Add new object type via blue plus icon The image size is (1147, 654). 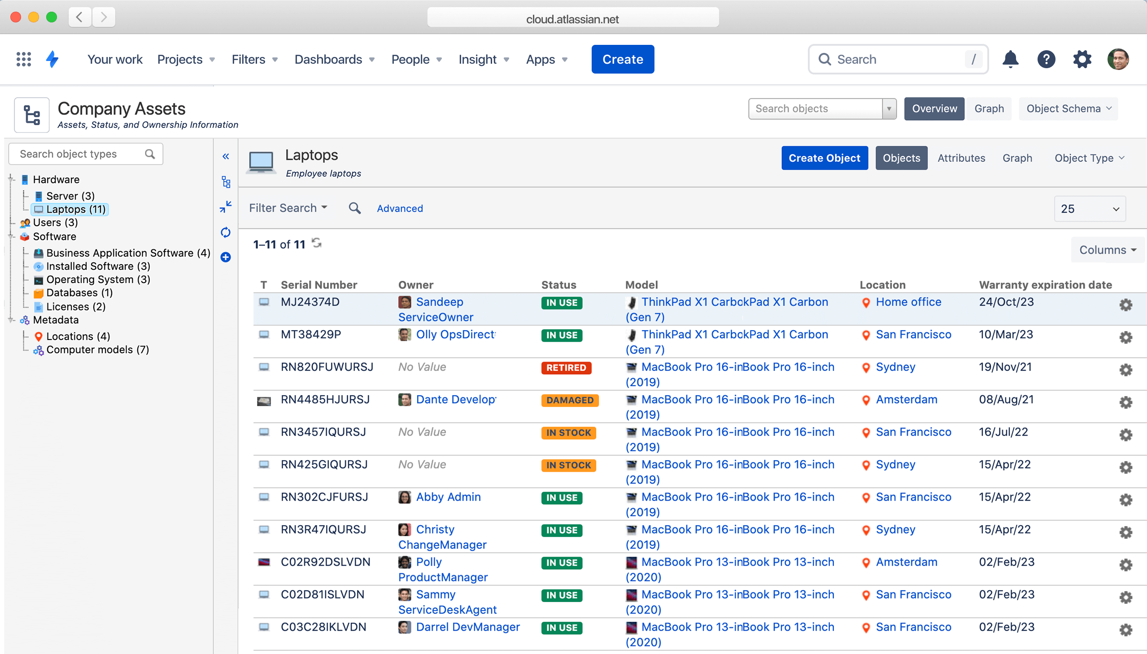(226, 257)
